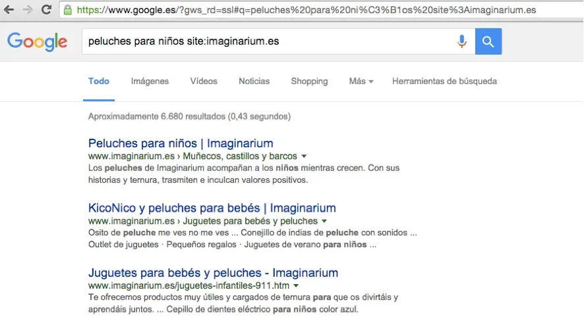Viewport: 584px width, 317px height.
Task: Activate voice search microphone icon
Action: click(x=461, y=41)
